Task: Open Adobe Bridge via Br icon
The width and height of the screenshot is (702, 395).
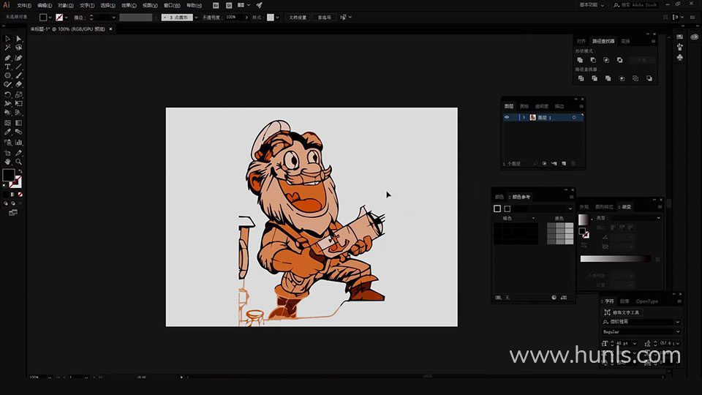Action: click(216, 5)
